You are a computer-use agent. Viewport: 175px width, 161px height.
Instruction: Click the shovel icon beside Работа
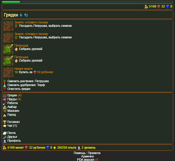[x=5, y=103]
